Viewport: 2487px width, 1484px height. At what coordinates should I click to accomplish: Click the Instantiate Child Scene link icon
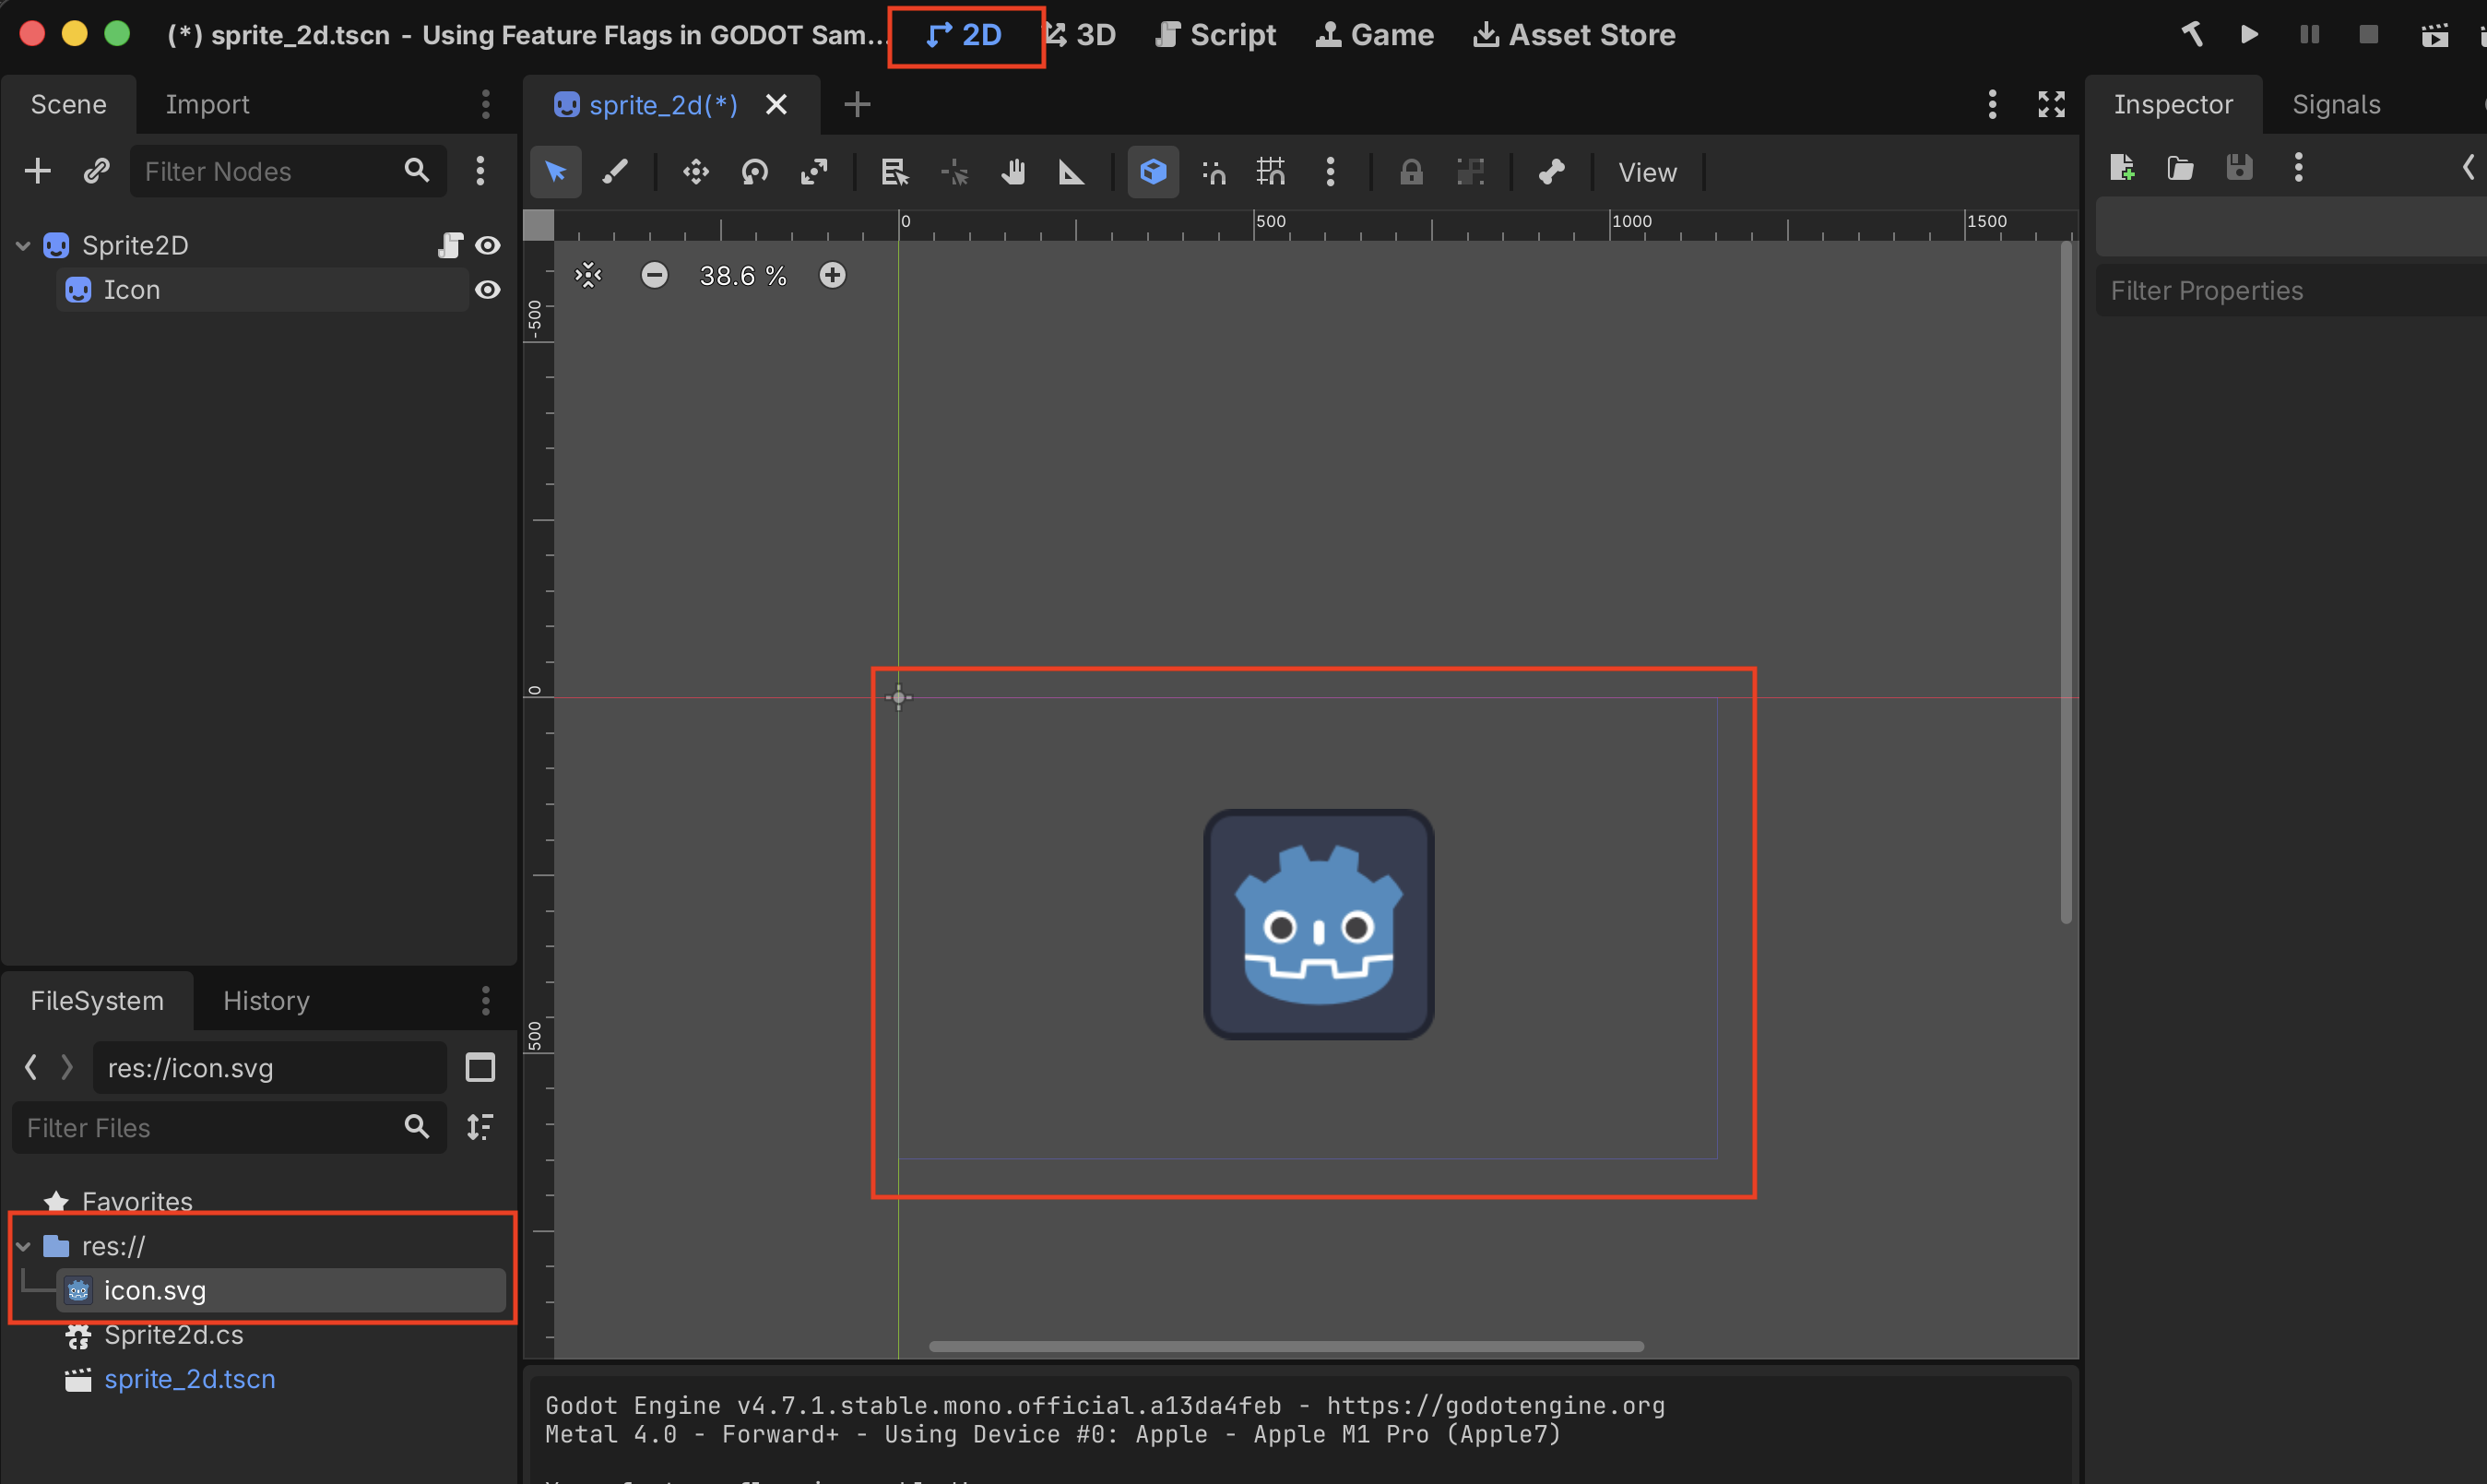(96, 171)
